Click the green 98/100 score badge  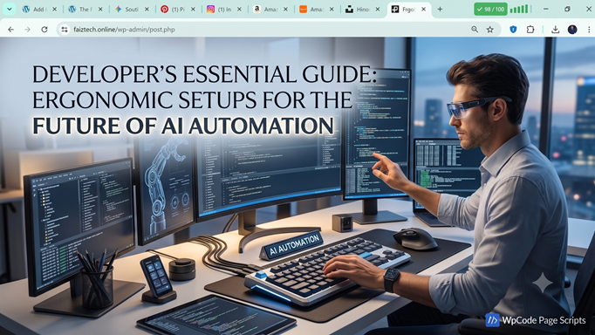coord(490,9)
